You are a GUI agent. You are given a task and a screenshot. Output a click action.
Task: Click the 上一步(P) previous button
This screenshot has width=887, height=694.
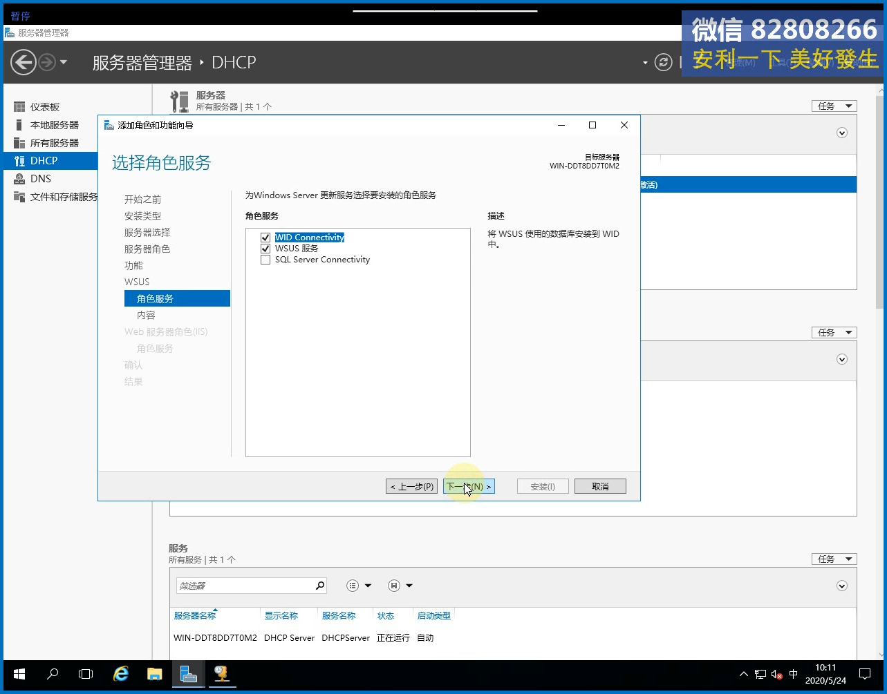click(x=411, y=486)
